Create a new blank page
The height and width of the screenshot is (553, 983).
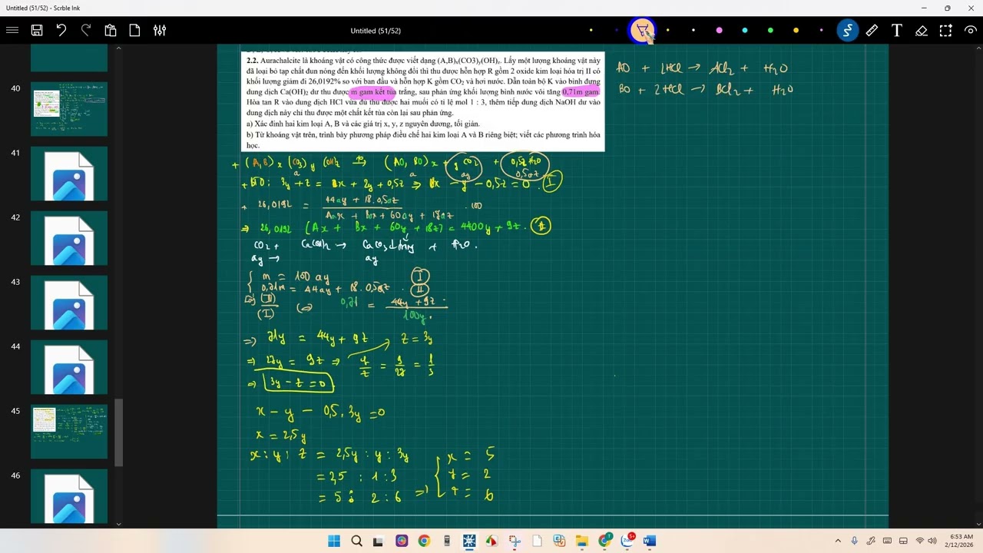coord(135,31)
